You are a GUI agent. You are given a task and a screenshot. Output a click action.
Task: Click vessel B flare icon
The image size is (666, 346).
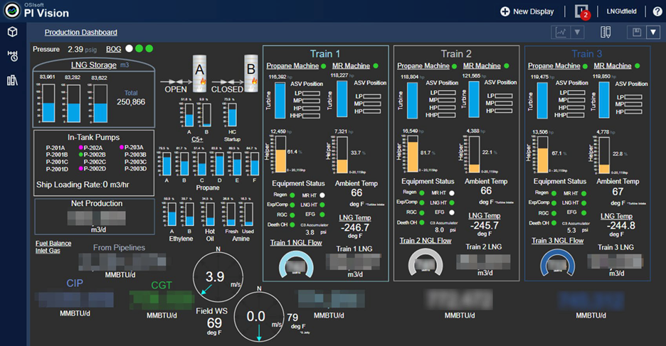(x=255, y=80)
